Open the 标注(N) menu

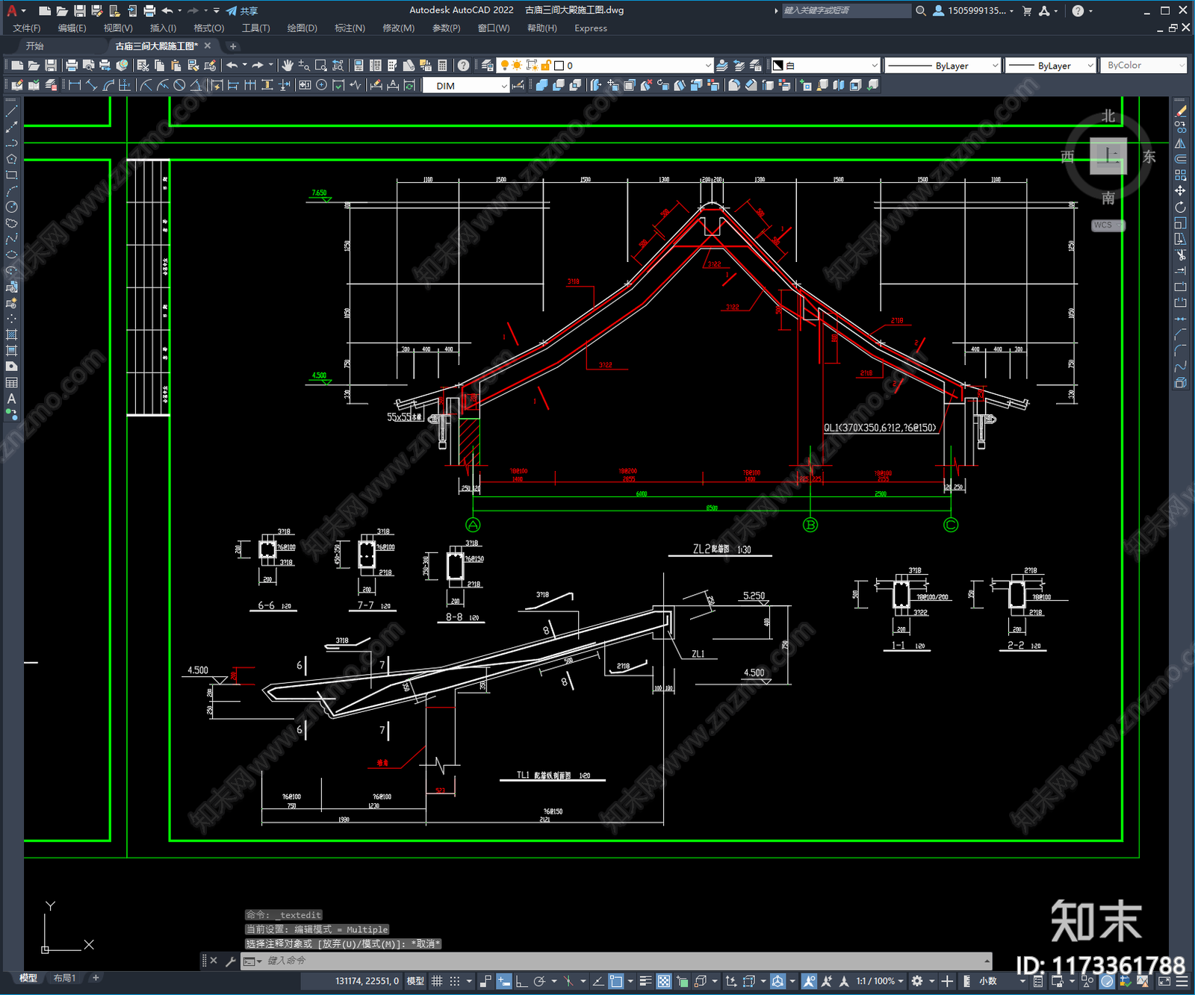[350, 28]
